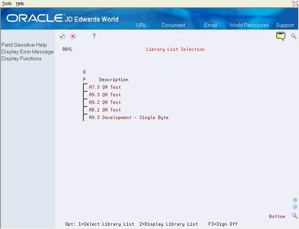Select the A8.1 QA Test description
This screenshot has width=299, height=229.
coord(105,110)
